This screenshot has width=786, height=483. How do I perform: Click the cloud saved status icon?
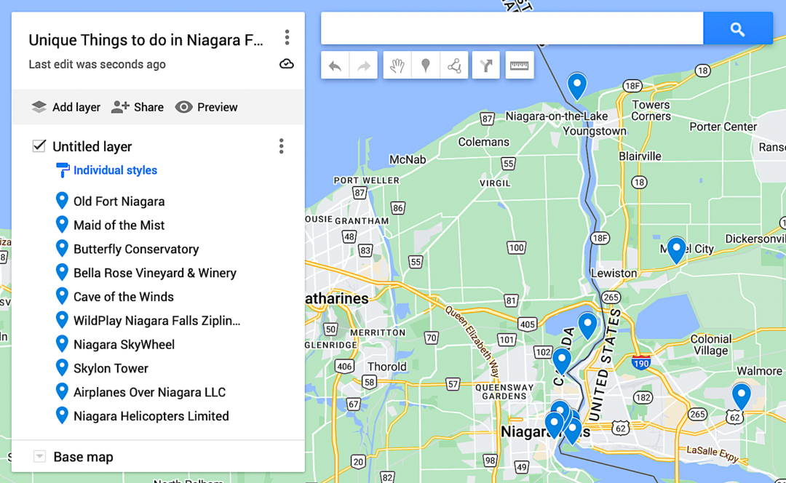click(287, 63)
